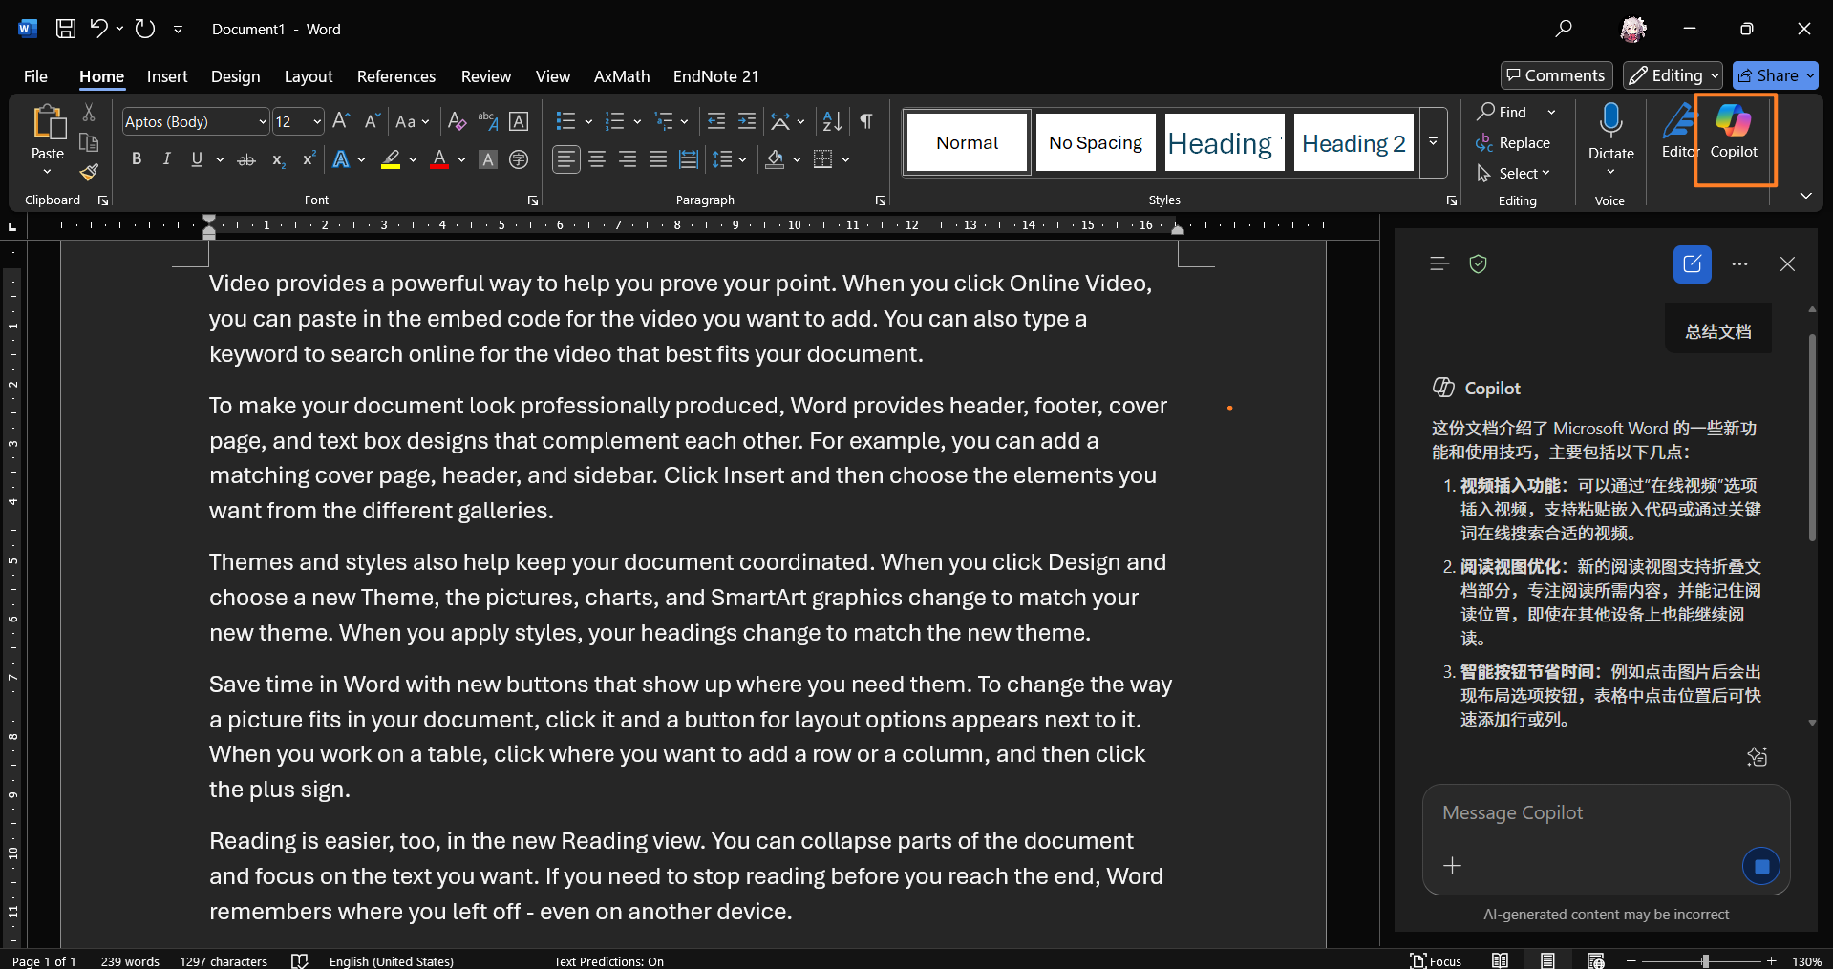Start a new chat in Copilot pane

pos(1692,264)
